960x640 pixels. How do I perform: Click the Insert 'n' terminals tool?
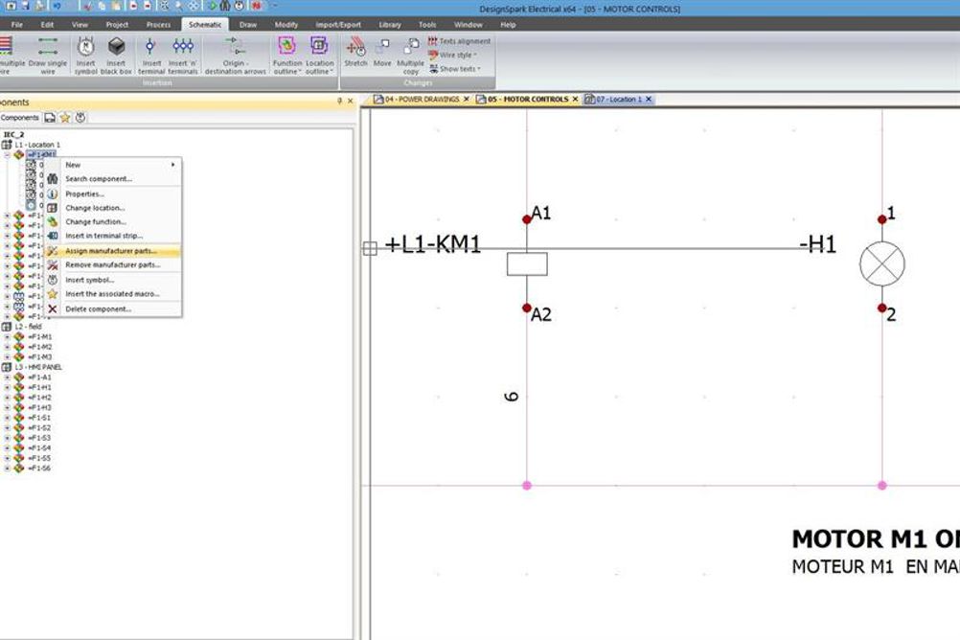tap(183, 56)
